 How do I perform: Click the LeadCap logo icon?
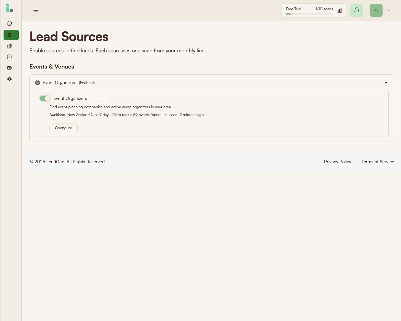[x=9, y=8]
